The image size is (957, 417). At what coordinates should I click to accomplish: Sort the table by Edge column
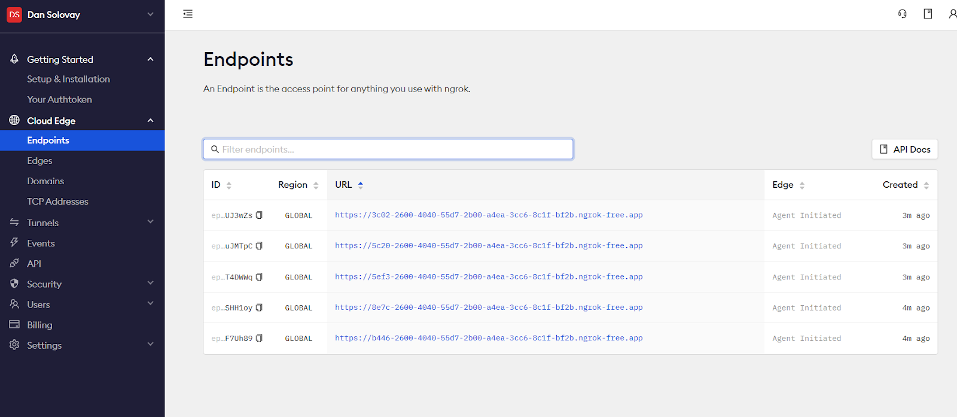pos(802,185)
